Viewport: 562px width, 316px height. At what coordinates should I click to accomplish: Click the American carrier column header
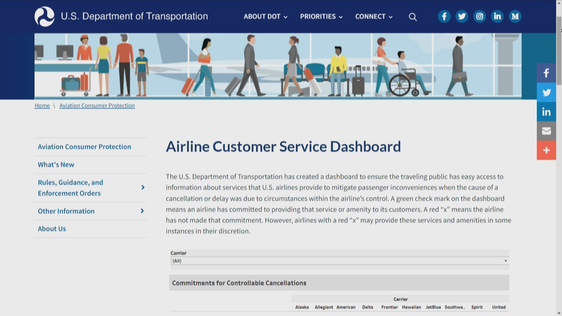(346, 307)
